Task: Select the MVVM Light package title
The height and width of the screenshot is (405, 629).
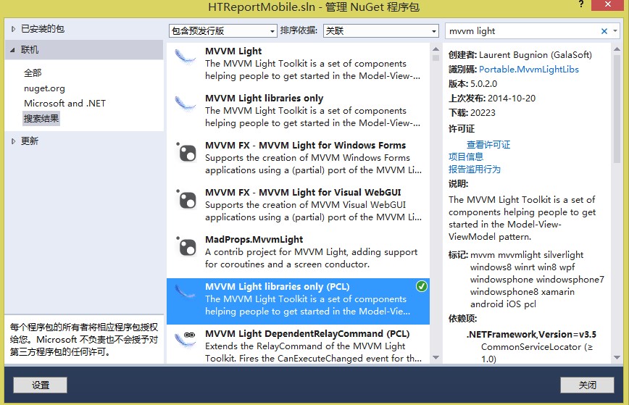Action: (233, 51)
